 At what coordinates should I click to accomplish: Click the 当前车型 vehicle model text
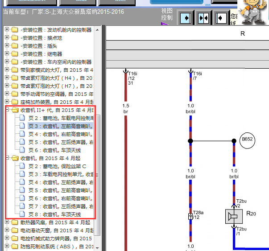coord(63,12)
